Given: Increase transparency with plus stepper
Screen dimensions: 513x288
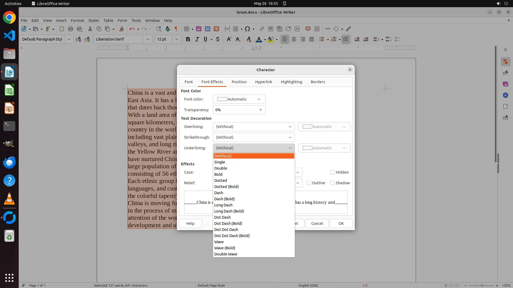Looking at the screenshot, I should tap(261, 110).
